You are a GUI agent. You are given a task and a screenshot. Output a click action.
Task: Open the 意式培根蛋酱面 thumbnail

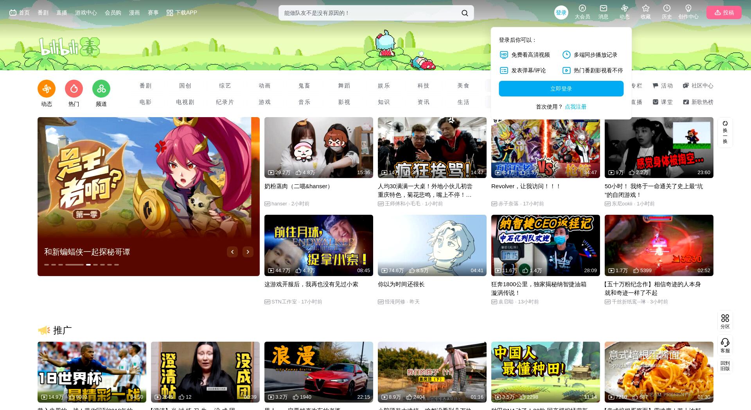pos(659,372)
